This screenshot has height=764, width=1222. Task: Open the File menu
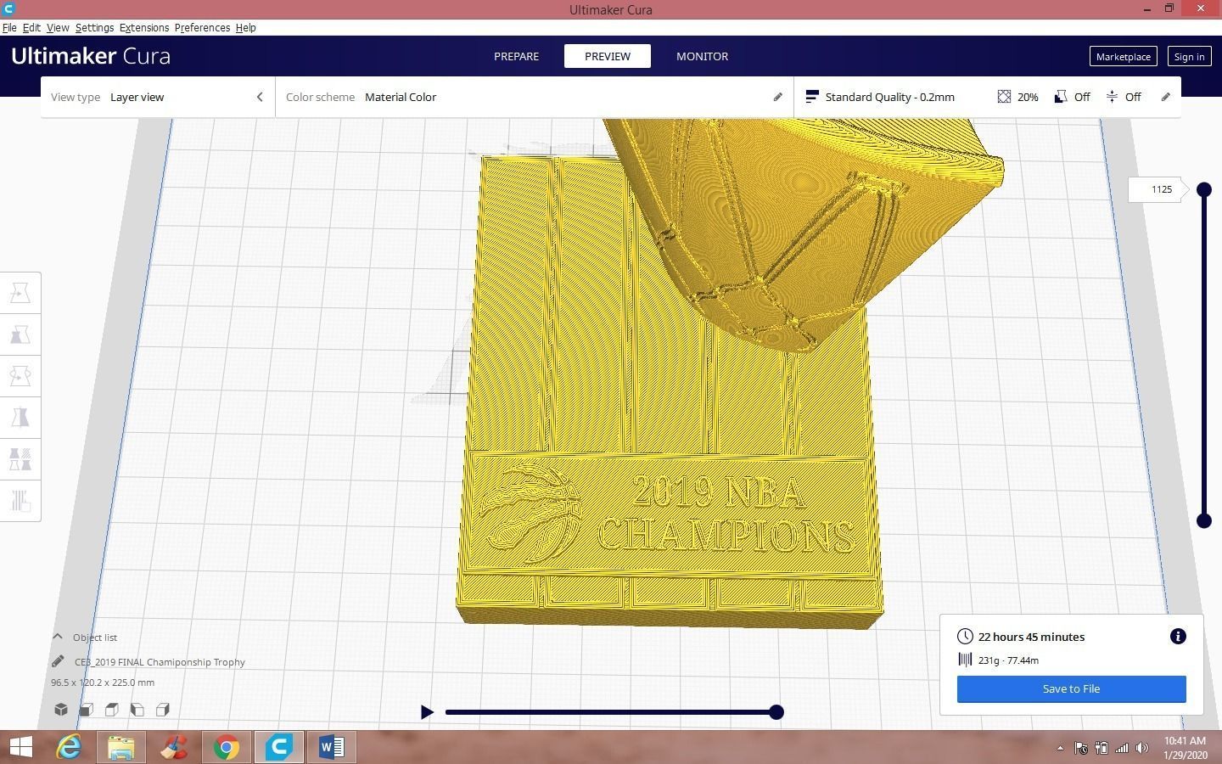(9, 27)
